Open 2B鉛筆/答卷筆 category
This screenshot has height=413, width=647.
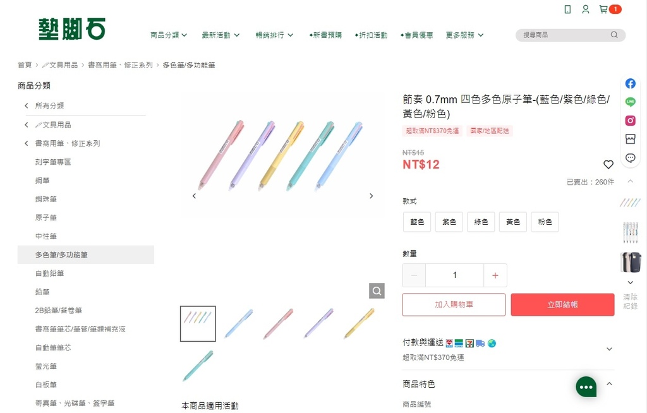tap(59, 310)
